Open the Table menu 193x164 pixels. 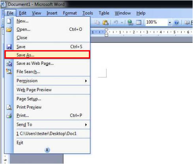tap(104, 13)
